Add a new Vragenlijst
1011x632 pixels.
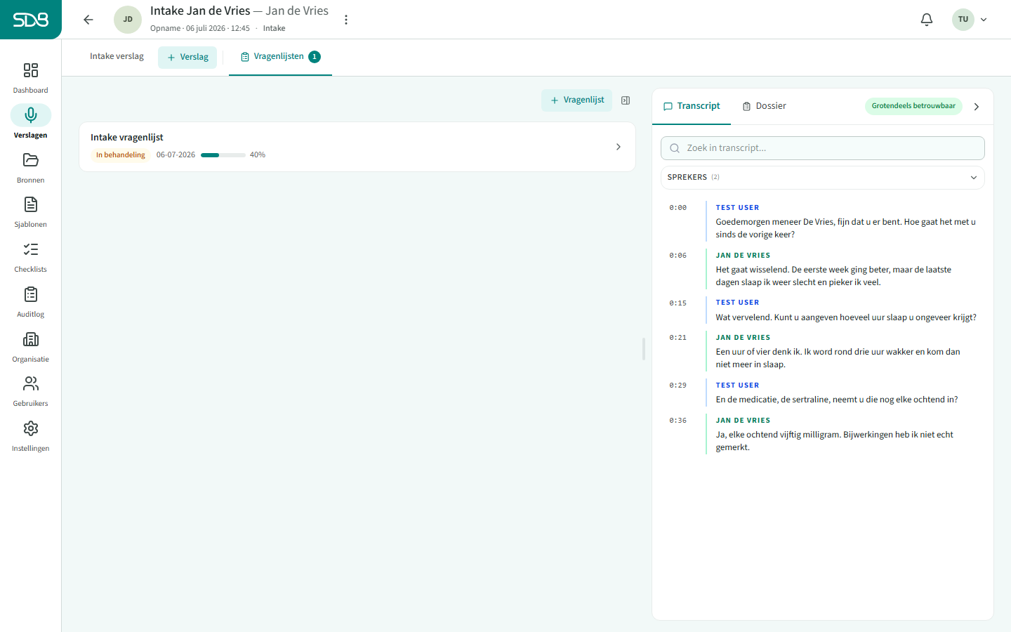tap(576, 100)
